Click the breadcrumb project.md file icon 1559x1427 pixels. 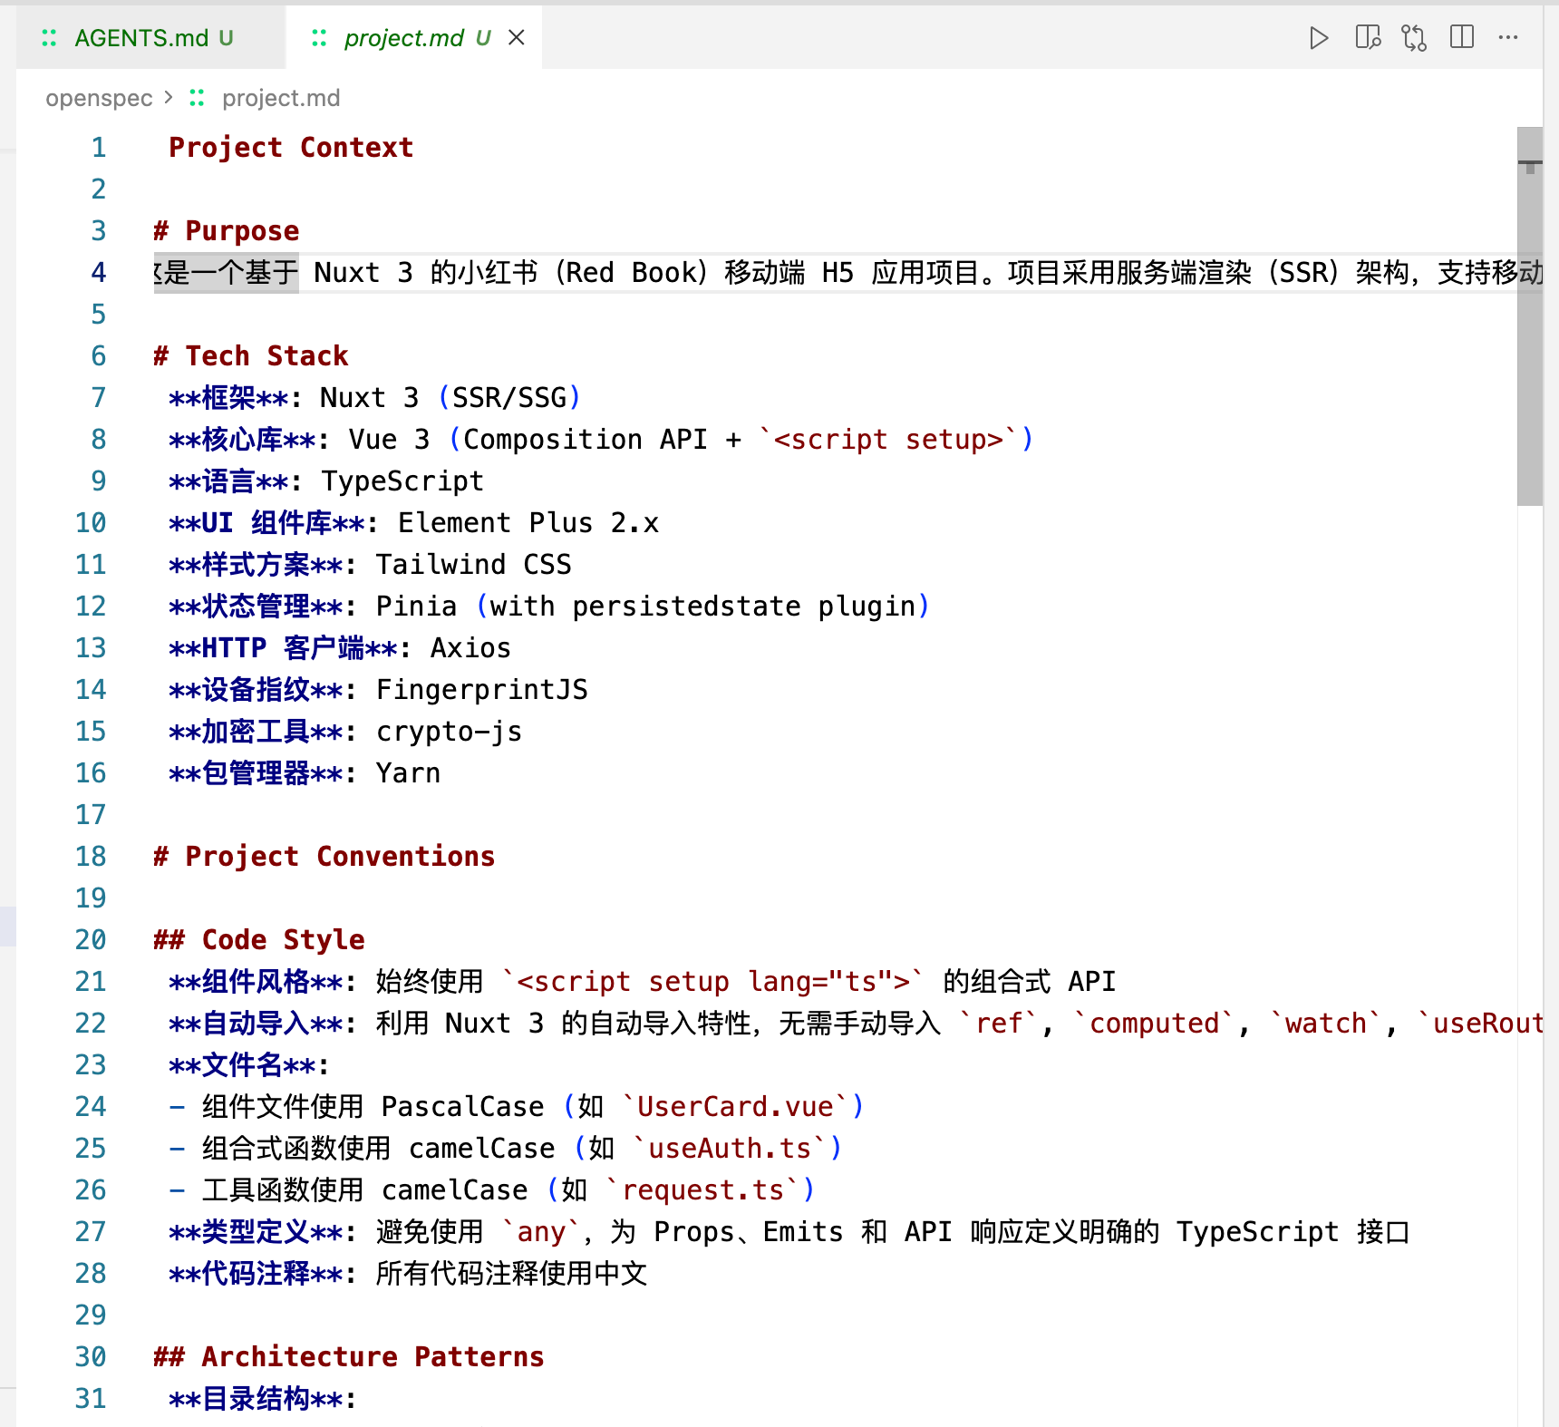[x=197, y=98]
